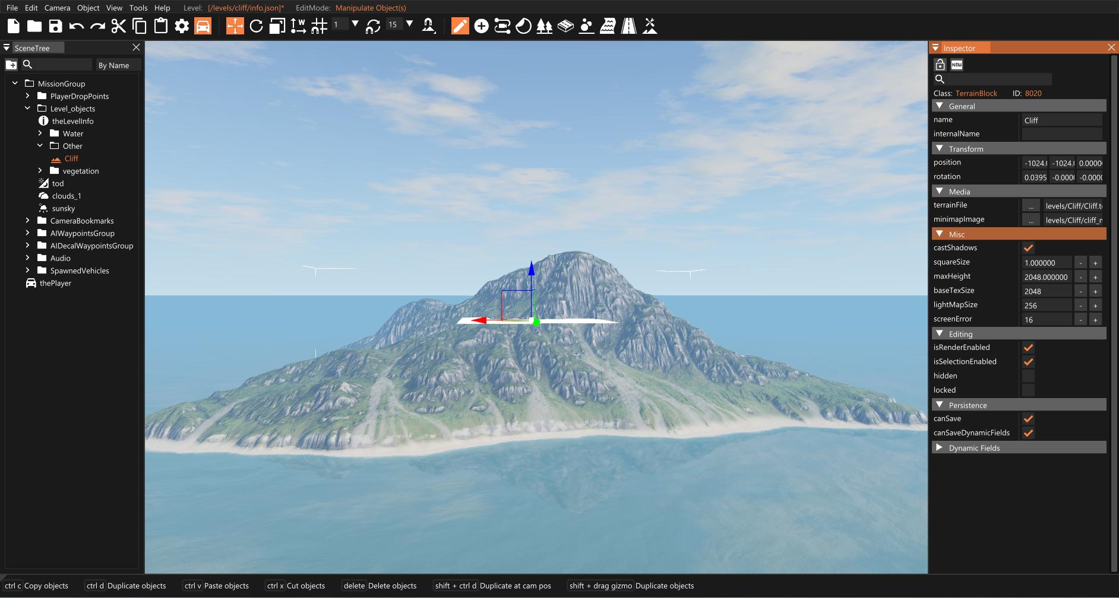This screenshot has height=598, width=1119.
Task: Toggle castShadows checkbox
Action: [1029, 248]
